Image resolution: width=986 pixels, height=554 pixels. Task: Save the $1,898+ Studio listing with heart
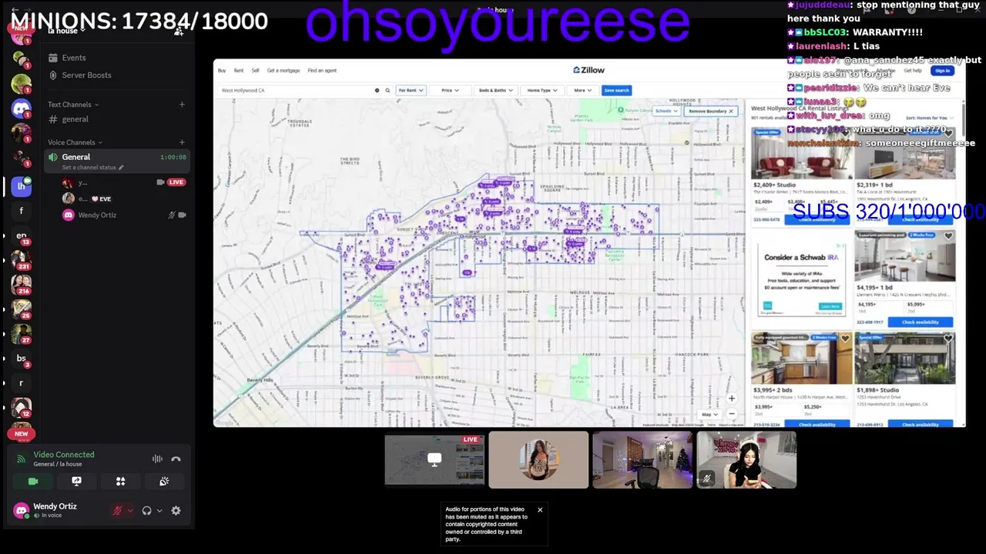(948, 339)
